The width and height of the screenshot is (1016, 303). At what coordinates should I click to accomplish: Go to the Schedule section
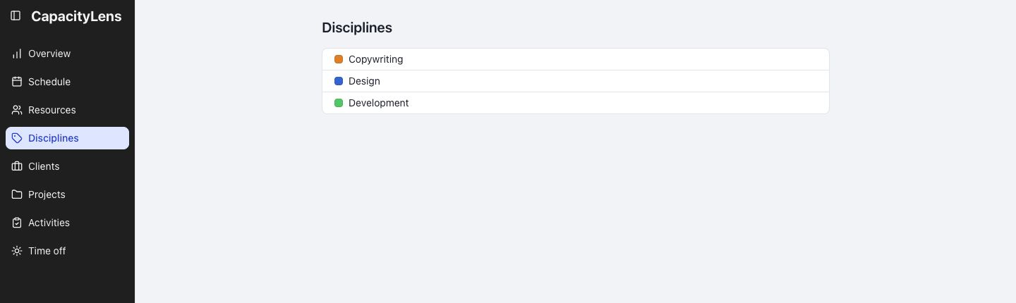pos(67,82)
